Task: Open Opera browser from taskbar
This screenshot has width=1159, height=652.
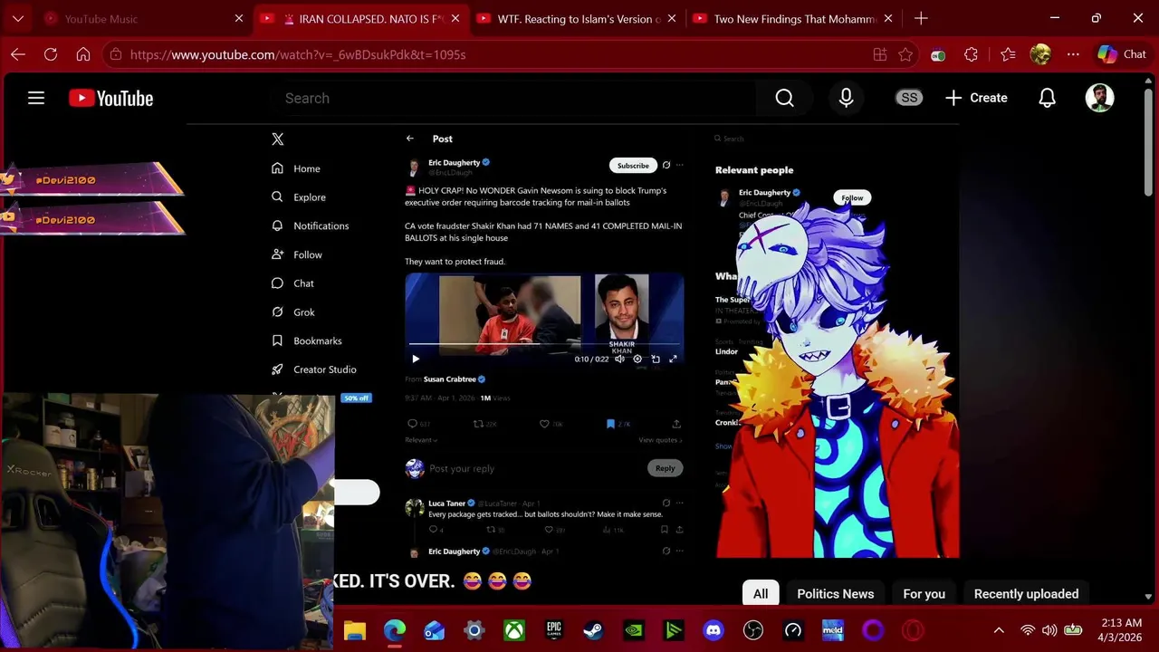Action: tap(912, 630)
